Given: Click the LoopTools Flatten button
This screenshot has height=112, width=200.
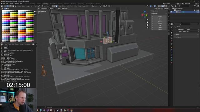Looking at the screenshot, I should pos(160,22).
